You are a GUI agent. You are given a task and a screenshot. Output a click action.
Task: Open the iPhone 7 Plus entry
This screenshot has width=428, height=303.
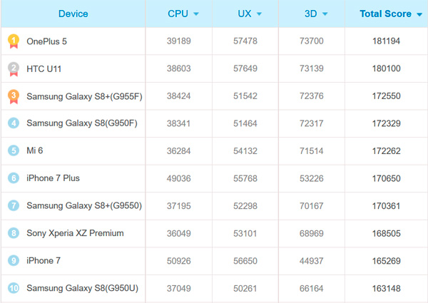pos(53,178)
